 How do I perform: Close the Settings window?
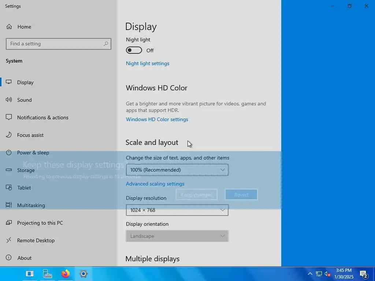click(x=366, y=6)
